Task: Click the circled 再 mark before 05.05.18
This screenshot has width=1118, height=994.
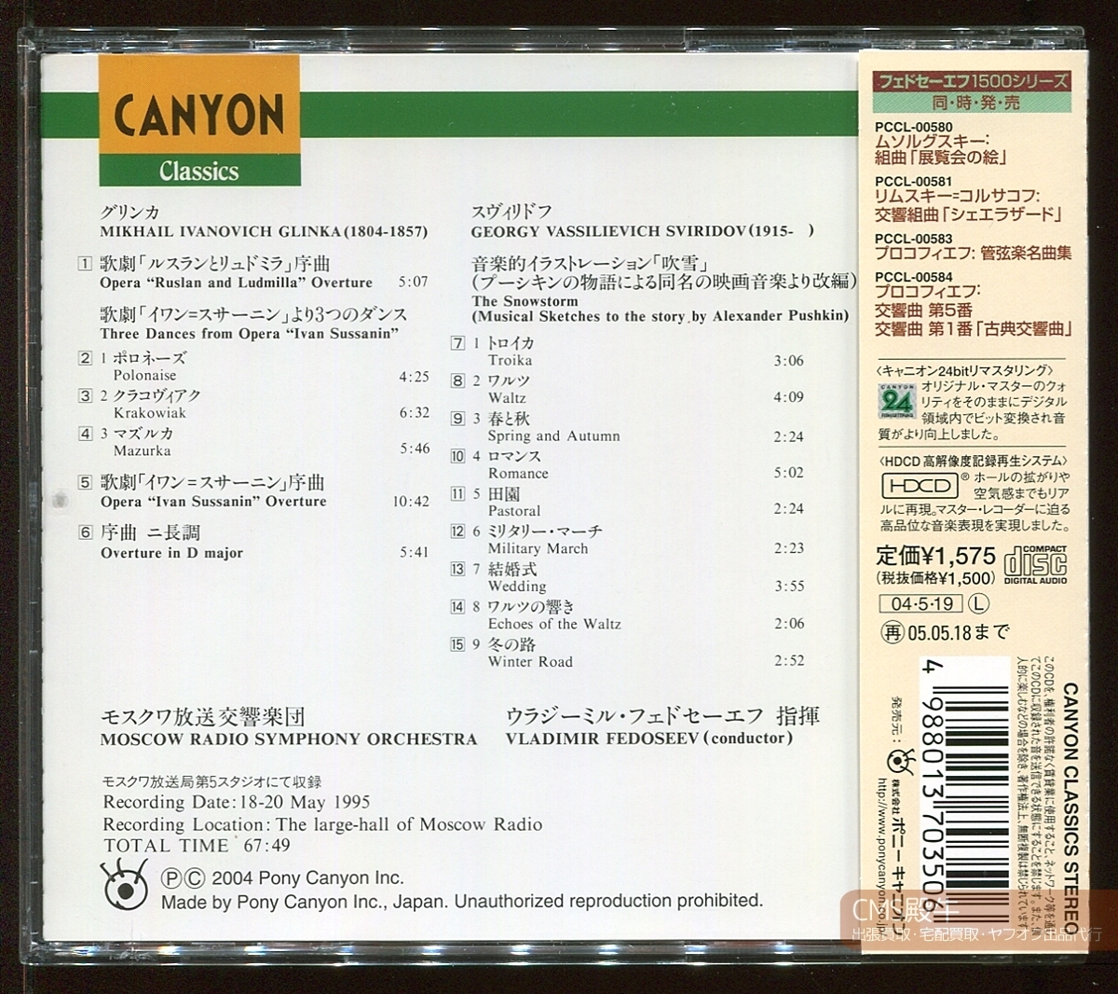Action: pos(892,632)
